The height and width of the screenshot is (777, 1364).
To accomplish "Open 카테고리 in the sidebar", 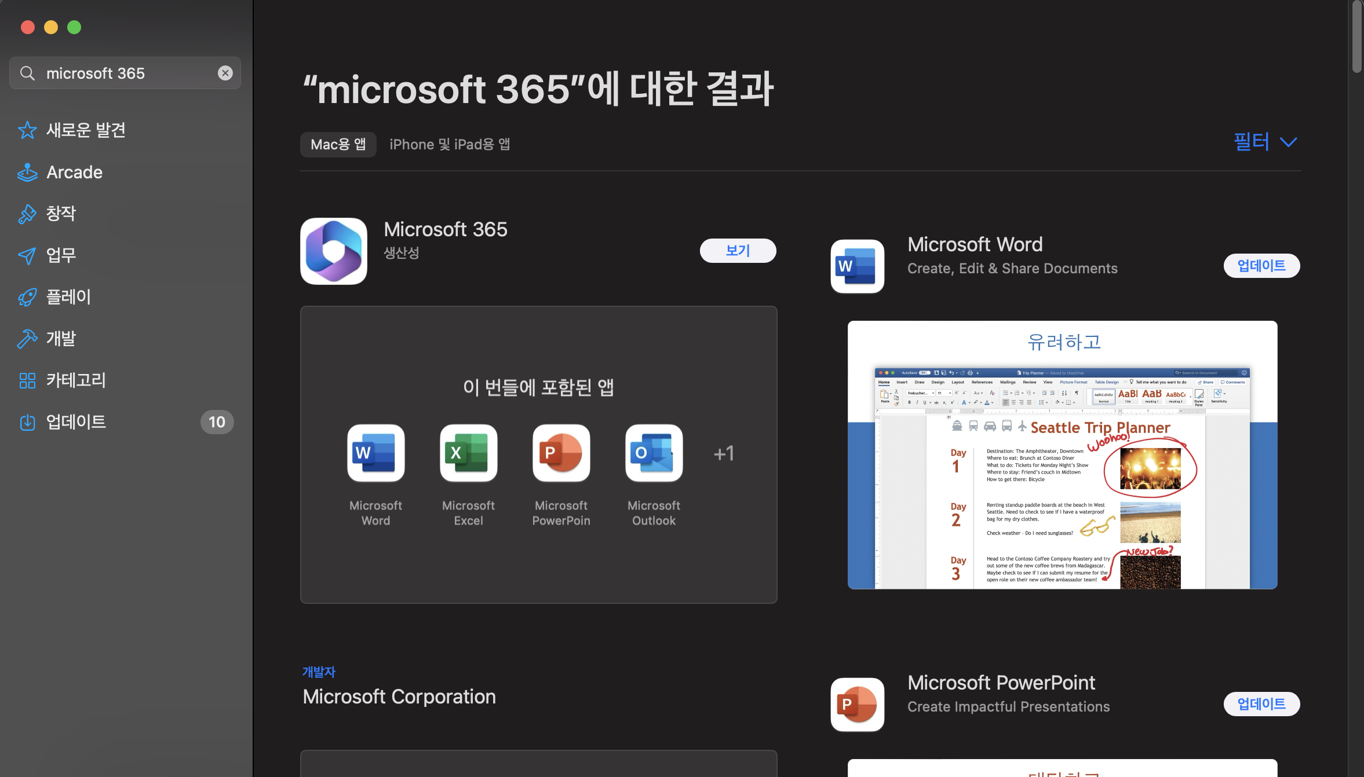I will [75, 380].
